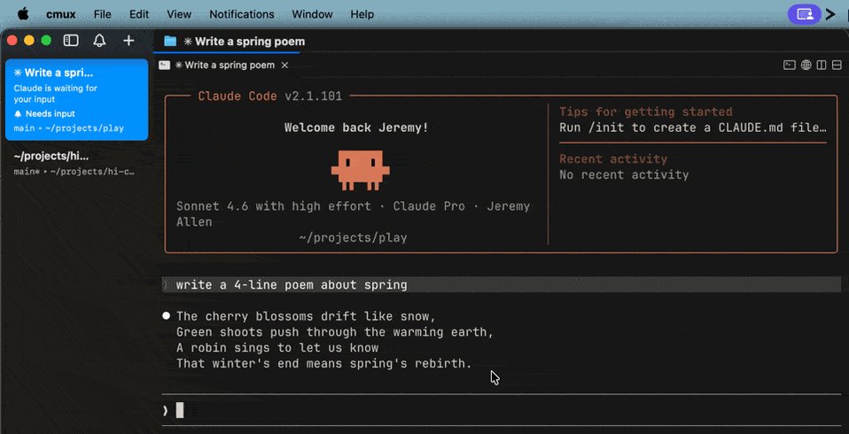The height and width of the screenshot is (434, 849).
Task: Select the ~/projects/hi... workspace in sidebar
Action: (x=77, y=164)
